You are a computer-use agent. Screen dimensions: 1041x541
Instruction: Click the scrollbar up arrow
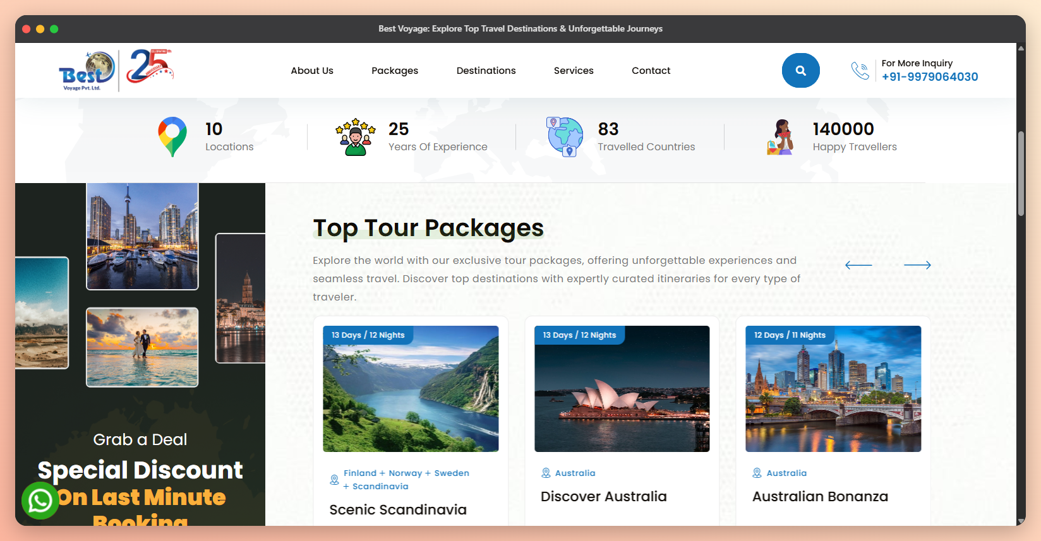pyautogui.click(x=1021, y=48)
